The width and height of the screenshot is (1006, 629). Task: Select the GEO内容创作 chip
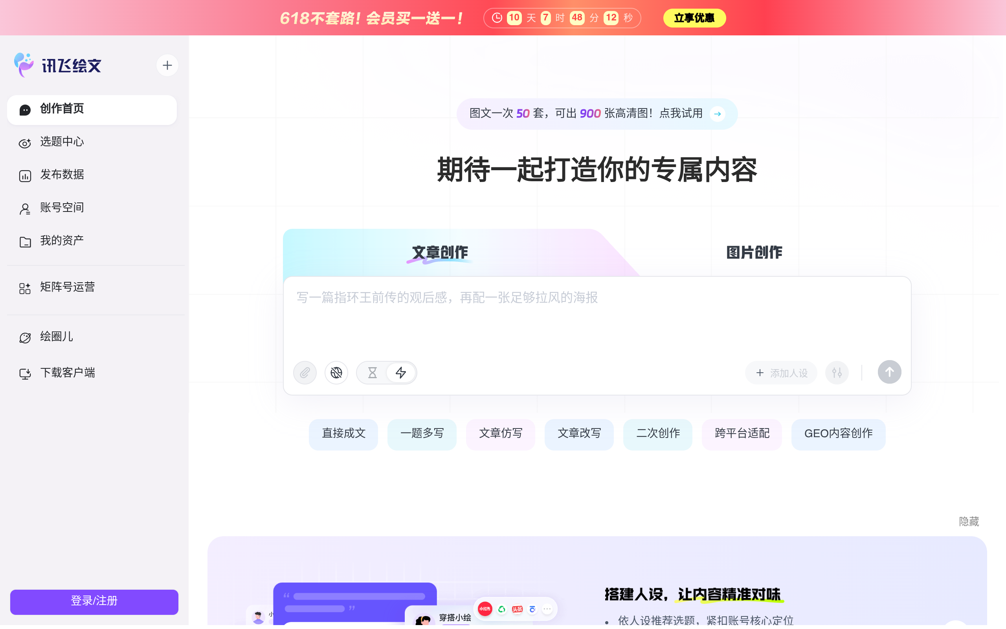pos(838,434)
